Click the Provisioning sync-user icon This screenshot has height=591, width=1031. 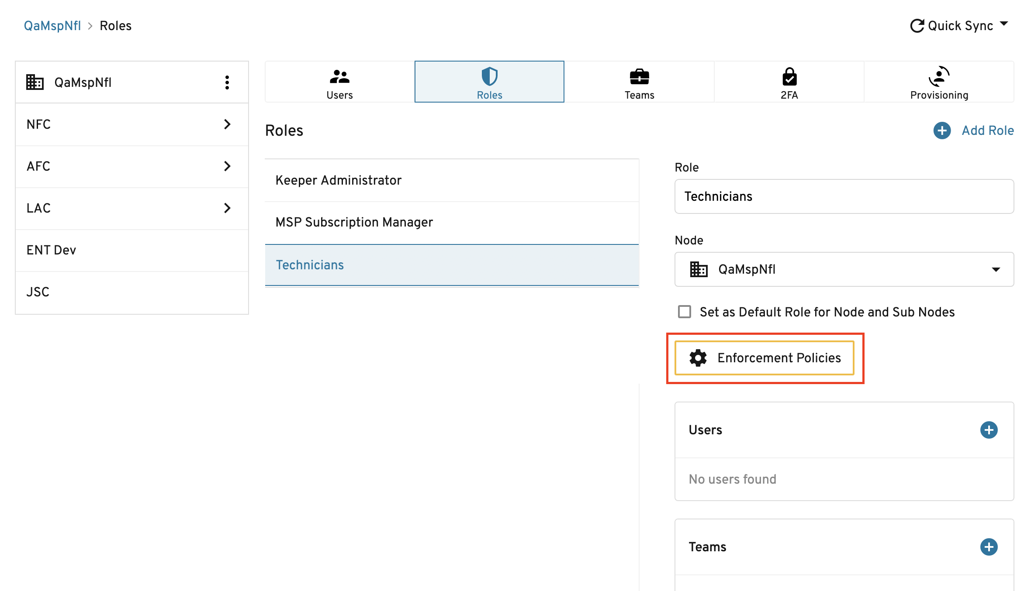939,76
